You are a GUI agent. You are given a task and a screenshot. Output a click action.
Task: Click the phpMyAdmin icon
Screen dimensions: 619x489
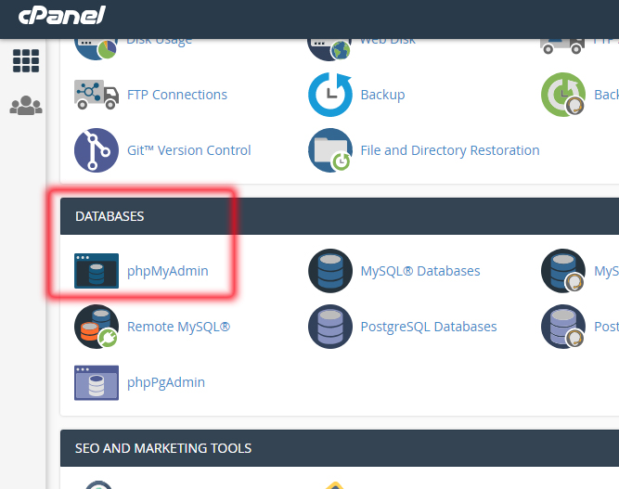point(97,271)
